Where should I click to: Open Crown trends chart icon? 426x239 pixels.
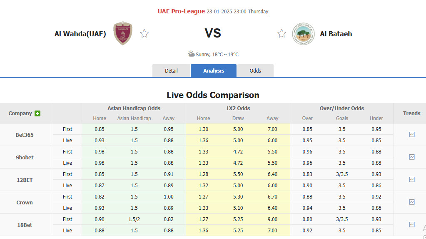coord(412,202)
